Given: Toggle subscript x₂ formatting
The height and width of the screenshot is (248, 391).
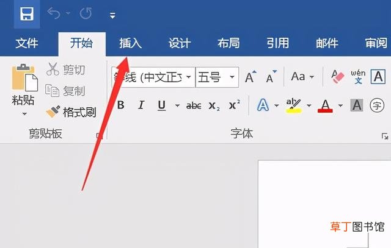Looking at the screenshot, I should [214, 106].
